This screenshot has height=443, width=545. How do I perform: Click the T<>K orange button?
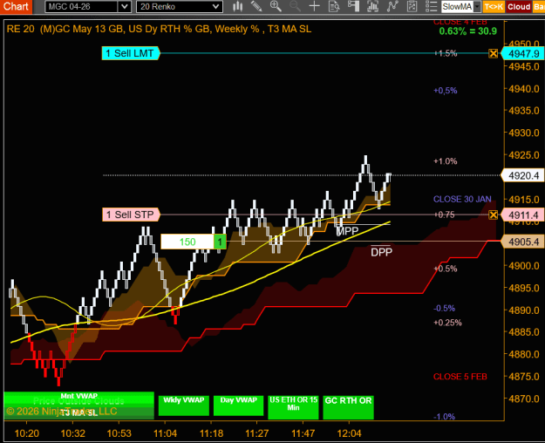click(x=494, y=7)
